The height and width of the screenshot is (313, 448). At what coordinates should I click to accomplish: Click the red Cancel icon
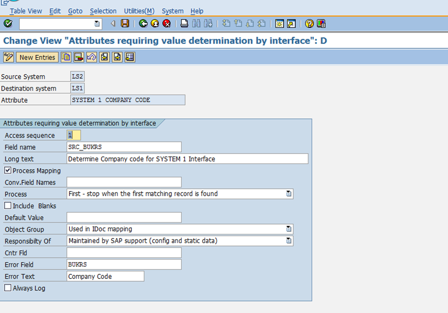166,23
